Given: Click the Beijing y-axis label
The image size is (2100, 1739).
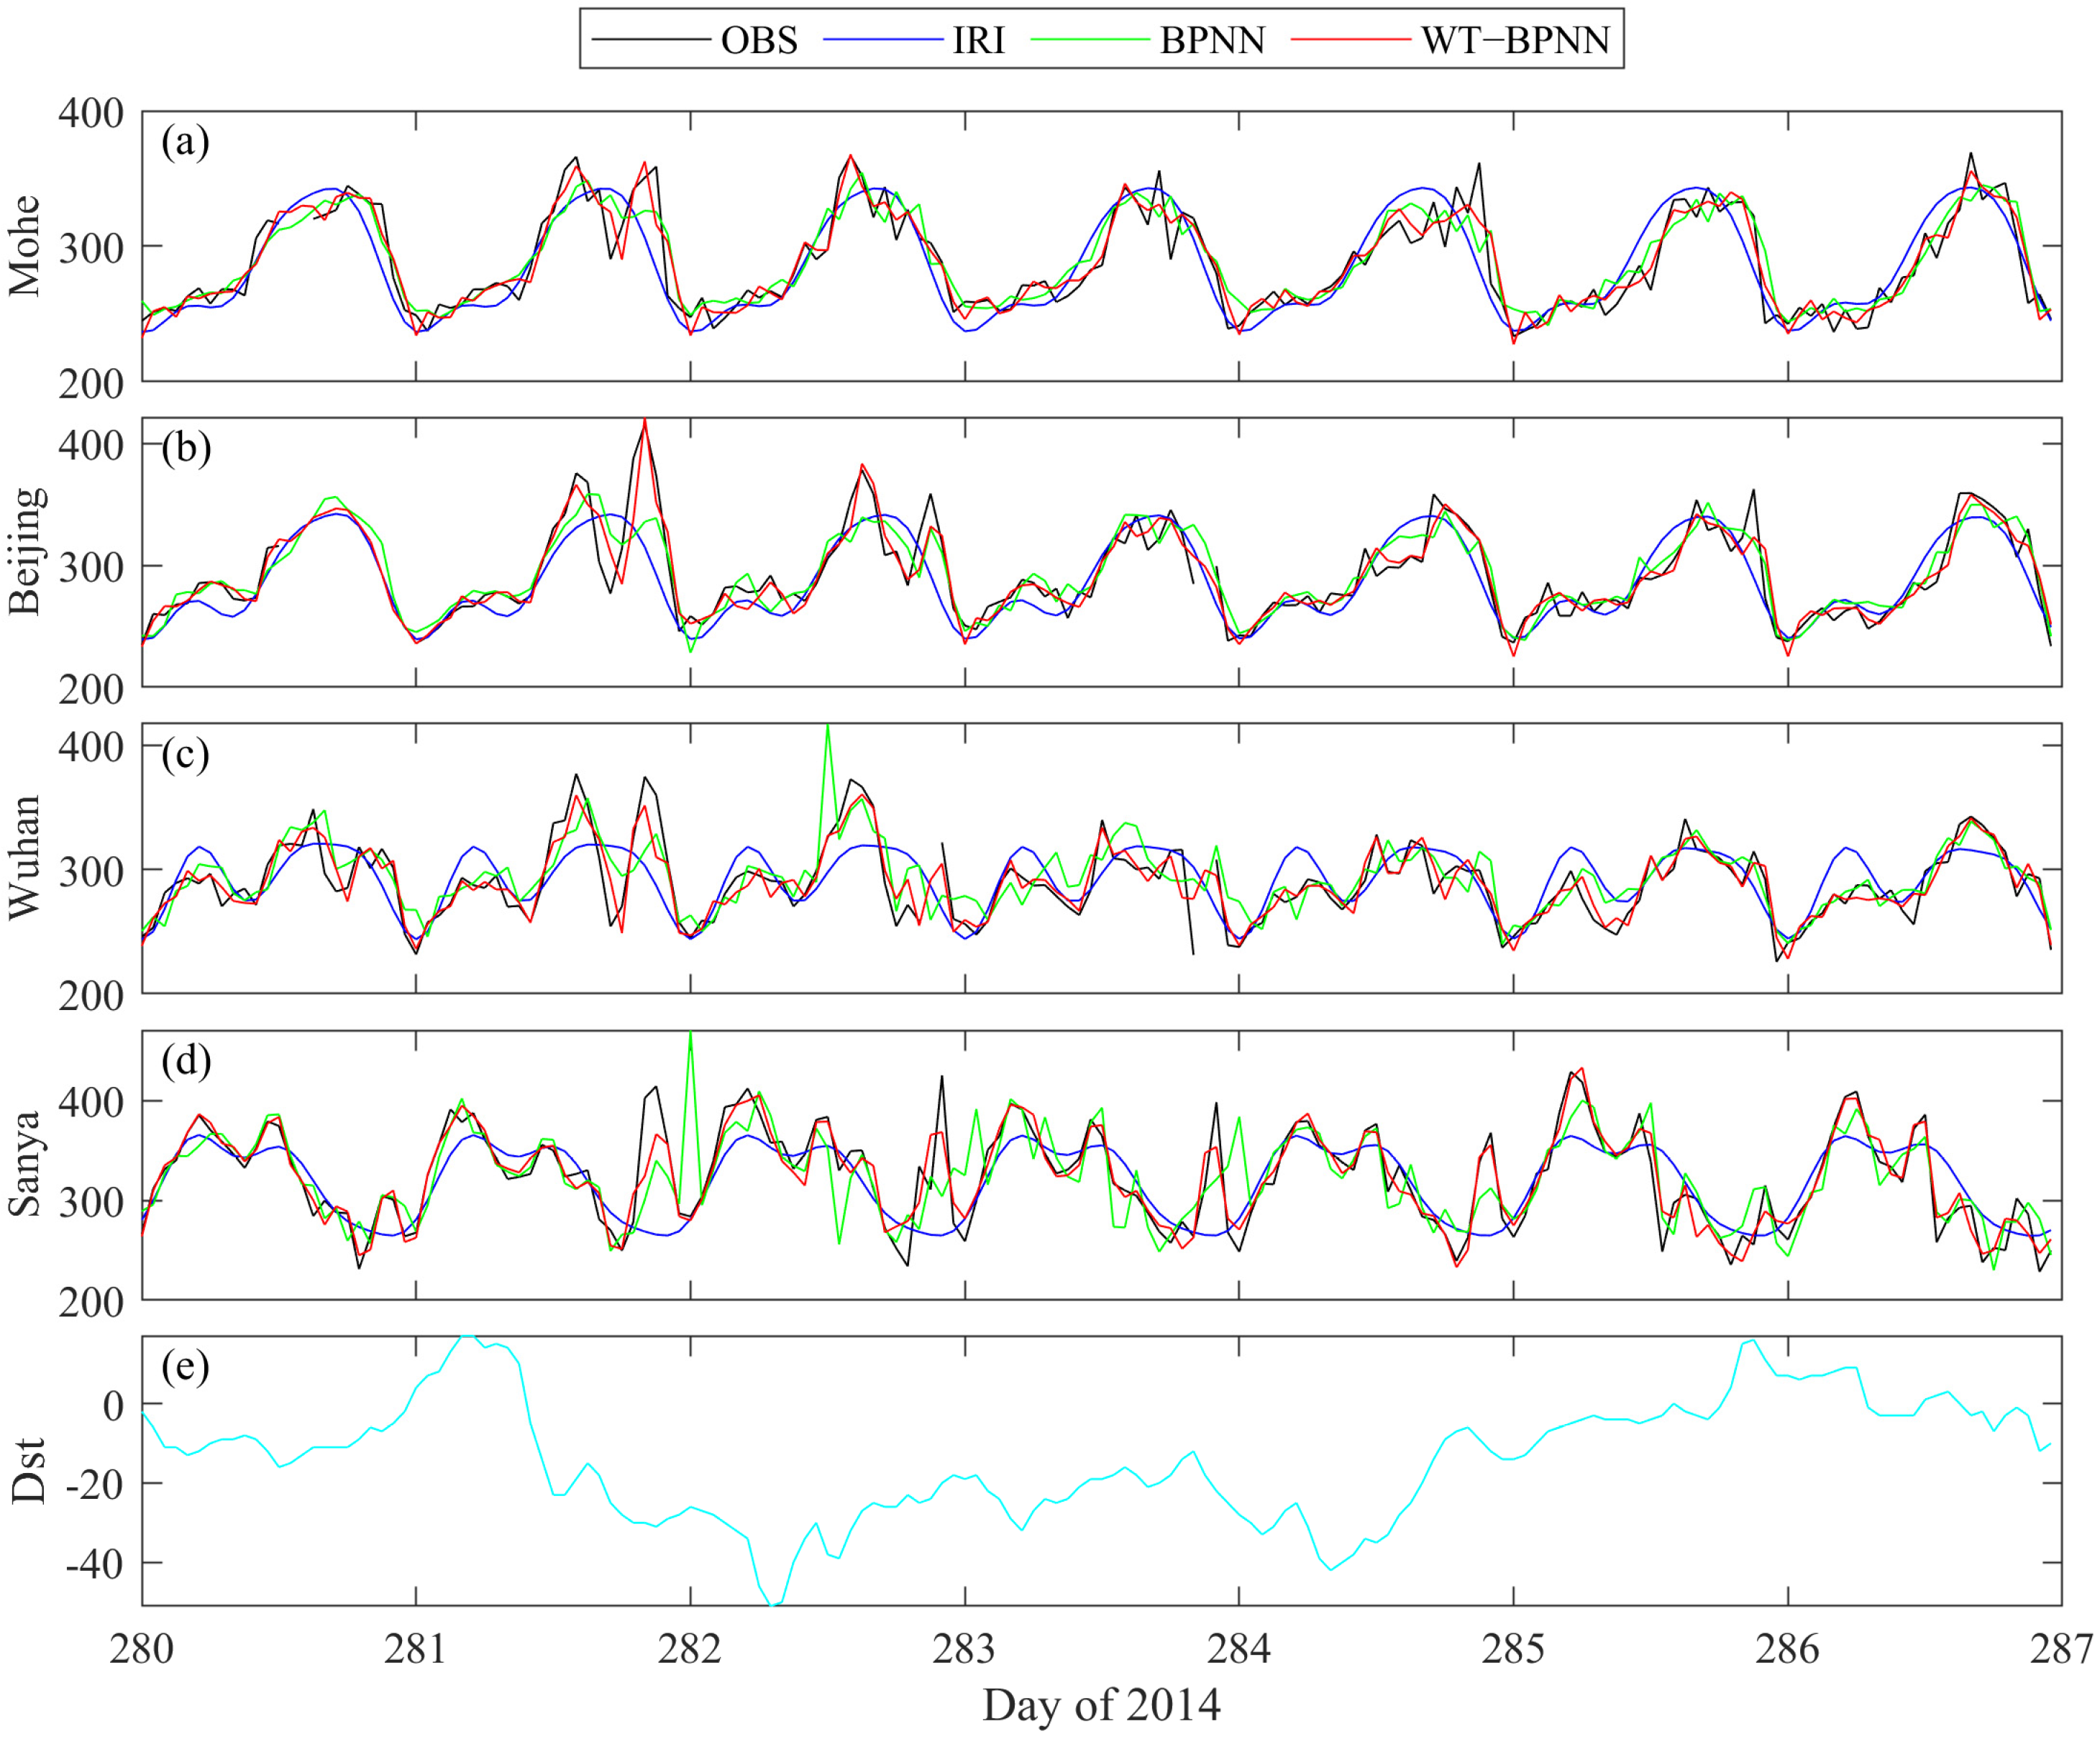Looking at the screenshot, I should point(27,551).
